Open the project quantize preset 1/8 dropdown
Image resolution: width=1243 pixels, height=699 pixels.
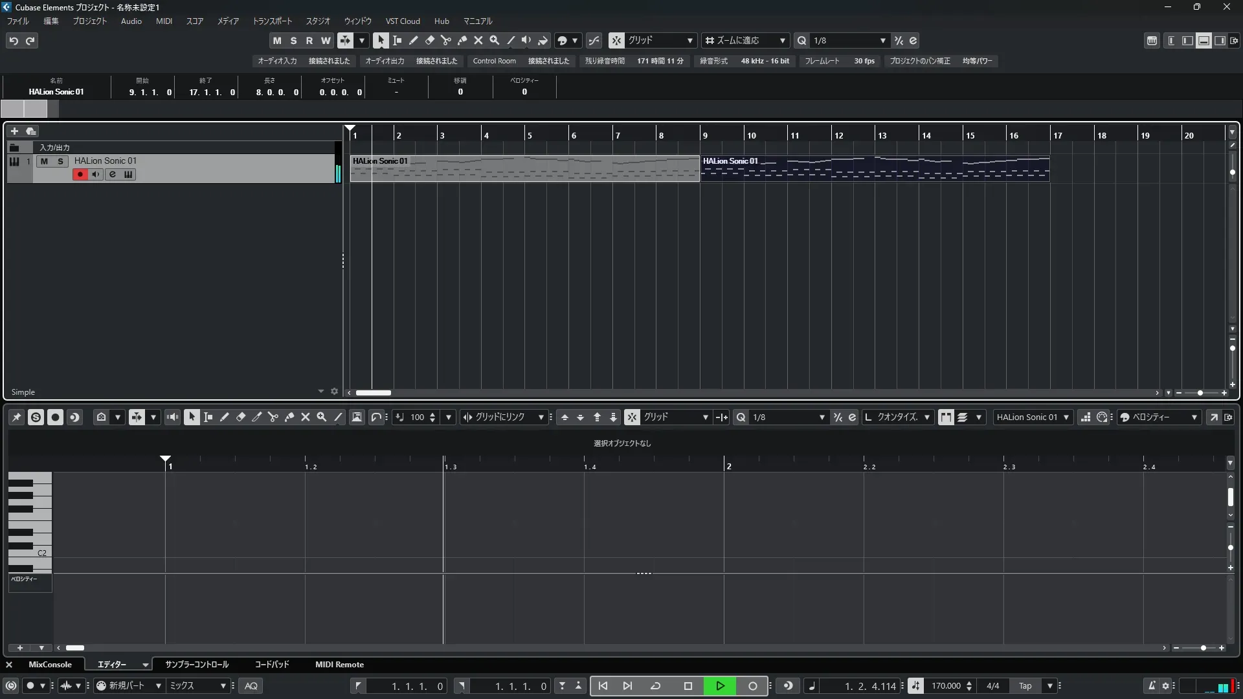click(x=882, y=41)
